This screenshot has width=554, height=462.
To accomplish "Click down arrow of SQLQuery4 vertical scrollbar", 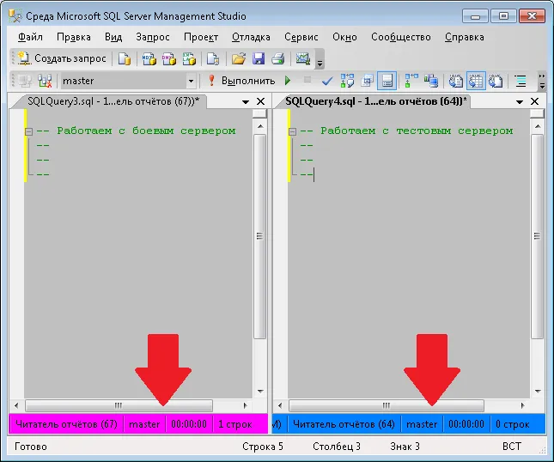I will point(538,391).
